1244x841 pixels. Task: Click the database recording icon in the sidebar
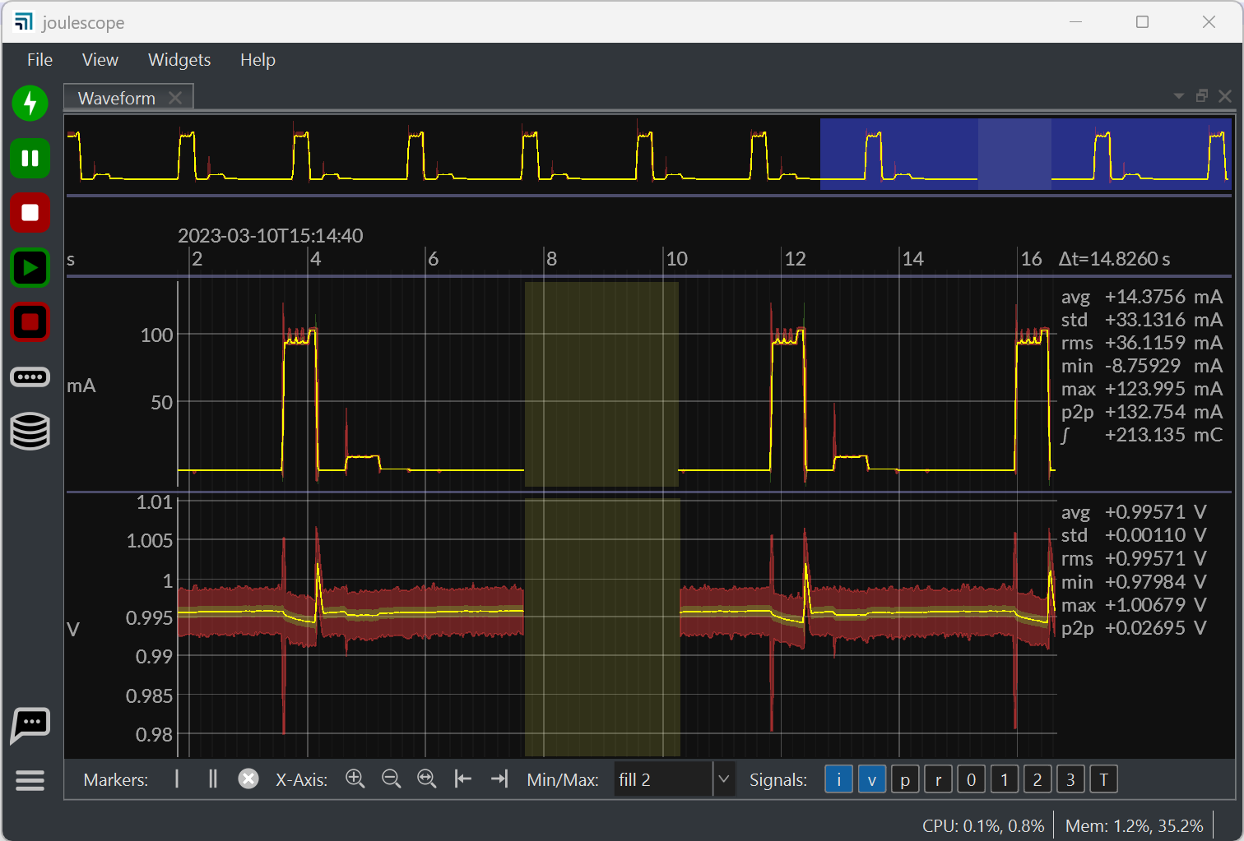(x=30, y=431)
